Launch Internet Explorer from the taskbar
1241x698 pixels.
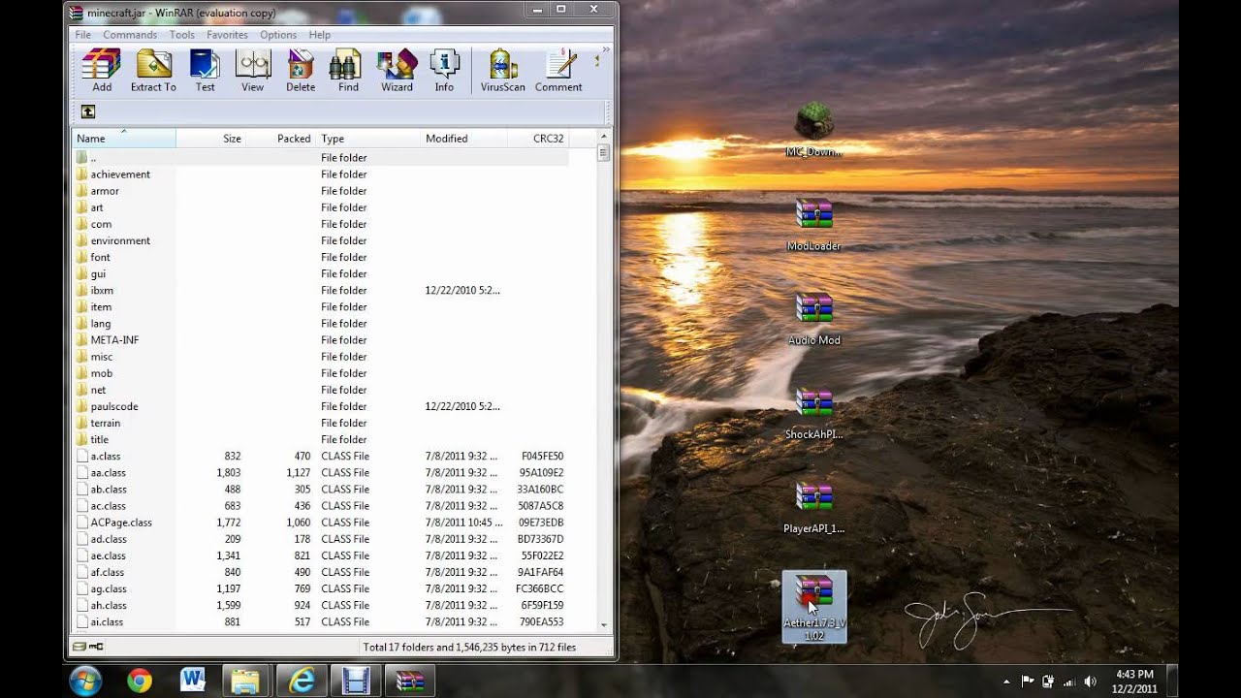click(x=302, y=681)
